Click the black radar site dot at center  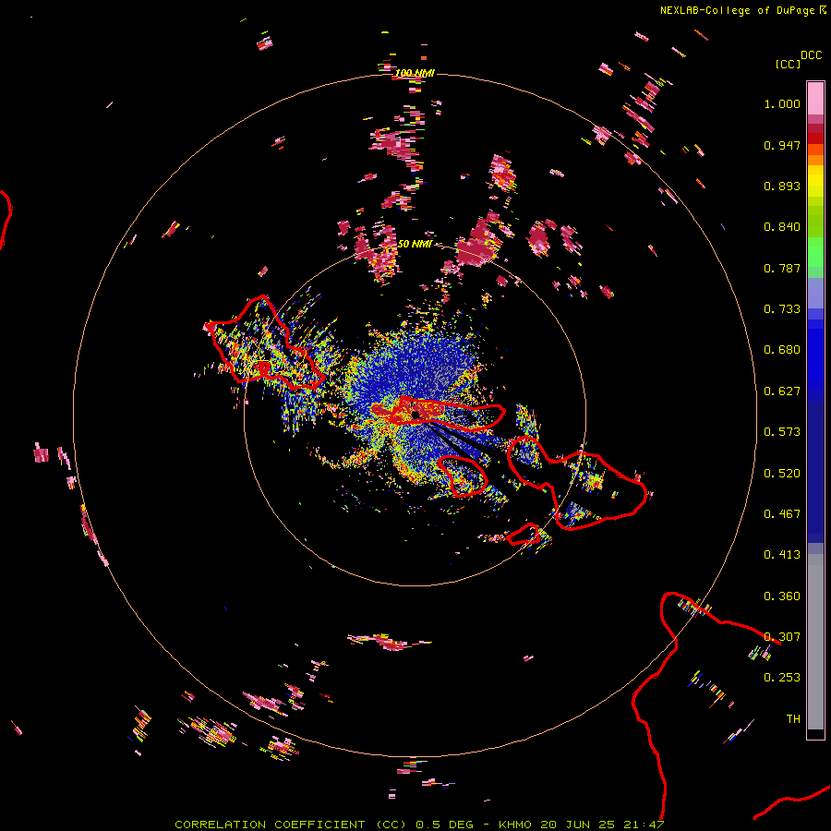coord(415,415)
